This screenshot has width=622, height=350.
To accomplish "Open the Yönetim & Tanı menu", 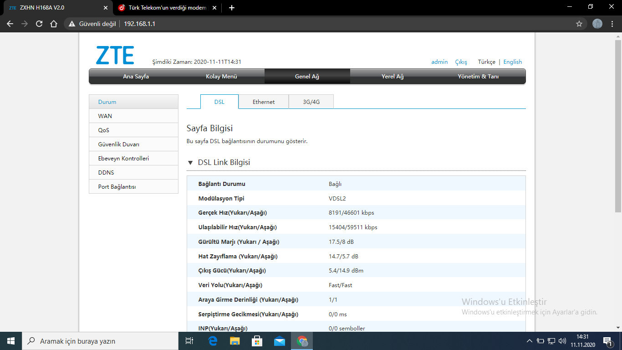I will (478, 77).
